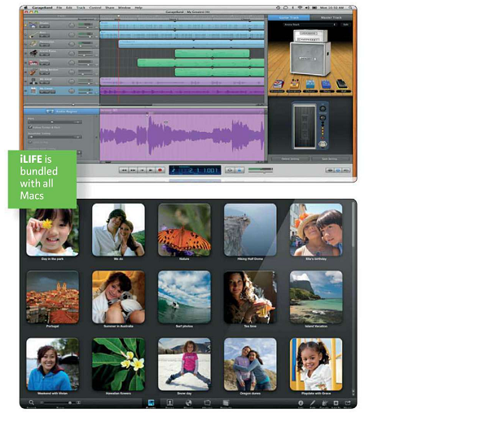Screen dimensions: 488x422
Task: Click the orange stompbox pedal, second in row
Action: (294, 85)
